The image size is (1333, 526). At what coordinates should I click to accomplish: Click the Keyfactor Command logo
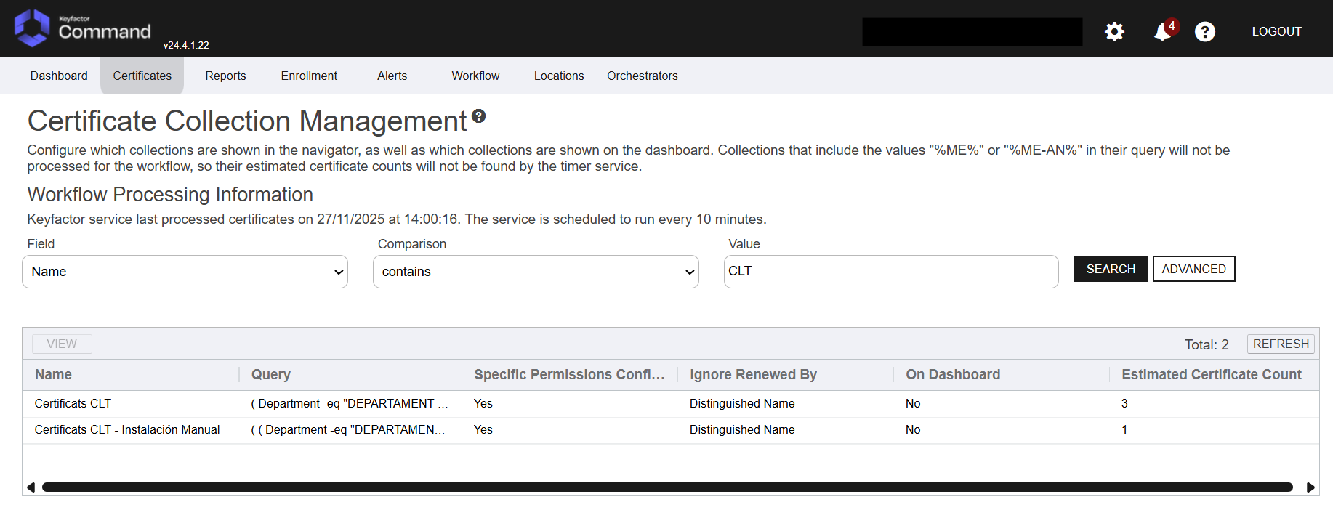pyautogui.click(x=82, y=29)
